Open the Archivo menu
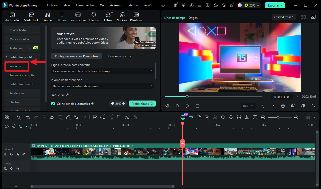 (51, 5)
